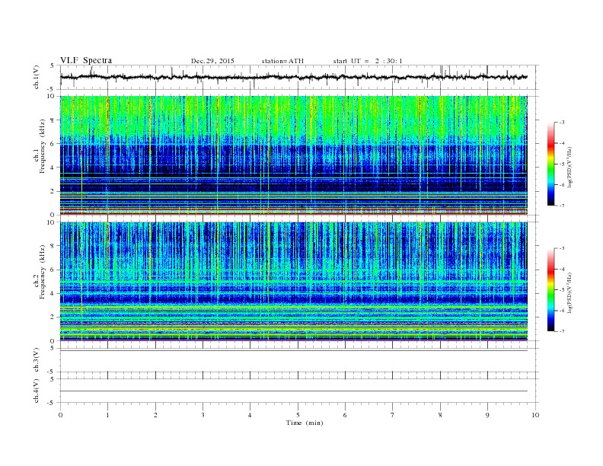Click the "-3" label on ch.1 colorbar
603x466 pixels.
click(x=562, y=123)
